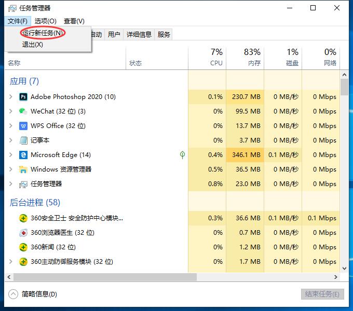Click the Windows 资源管理器 folder icon

pos(23,169)
